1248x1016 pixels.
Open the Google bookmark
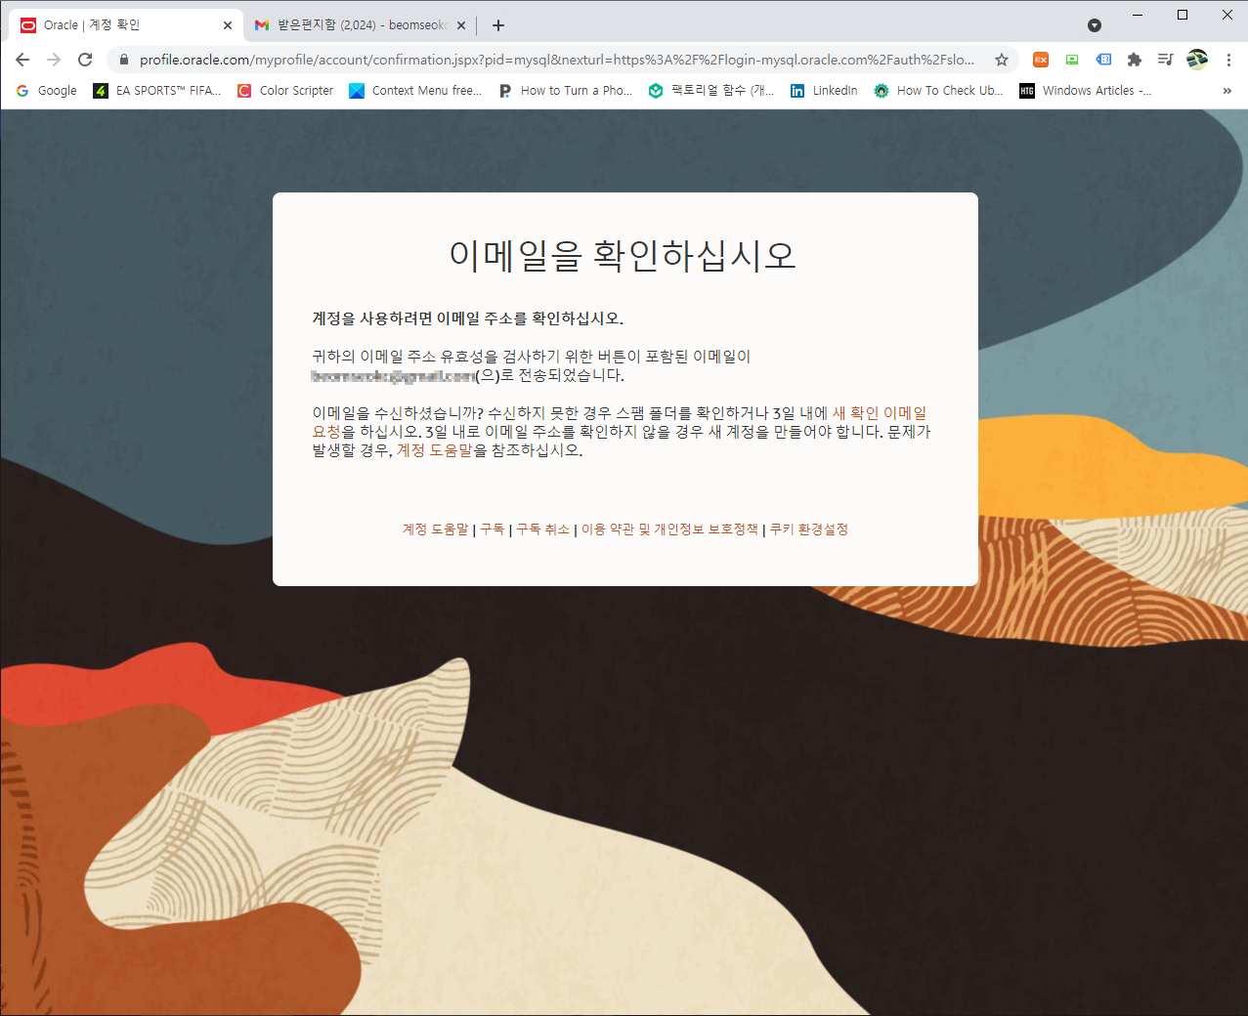[x=47, y=91]
